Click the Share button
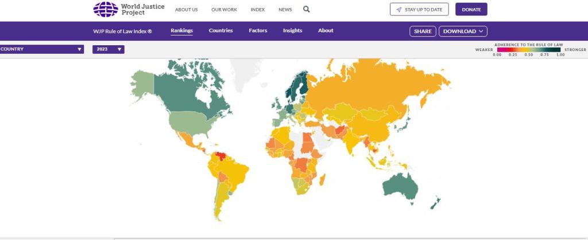The image size is (588, 240). (423, 32)
